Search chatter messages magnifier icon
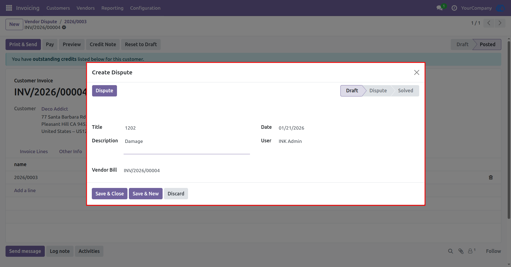 pyautogui.click(x=450, y=251)
